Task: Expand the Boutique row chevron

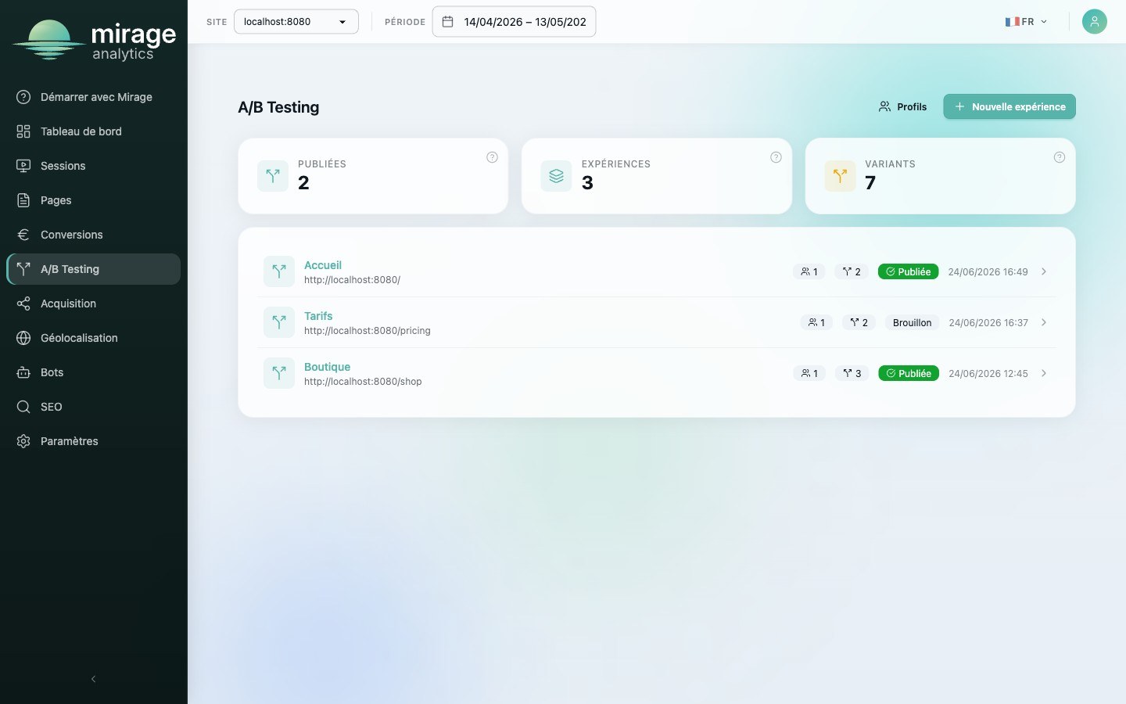Action: click(1044, 373)
